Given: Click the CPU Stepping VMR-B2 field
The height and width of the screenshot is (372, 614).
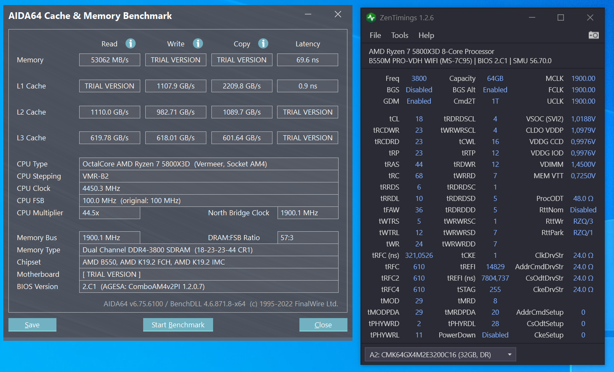Looking at the screenshot, I should point(209,176).
